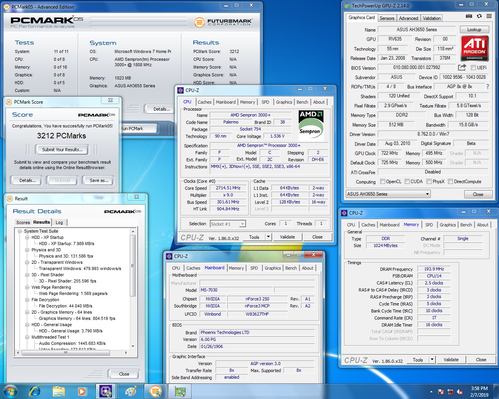Click the CPU-Z Memory window title icon

tap(344, 213)
